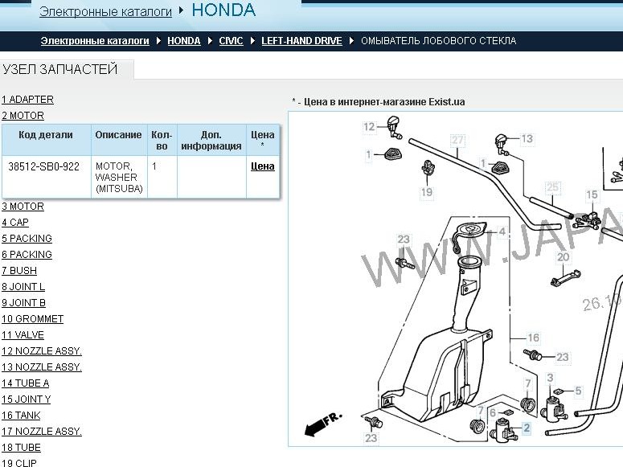
Task: Open the 3 MOTOR part link
Action: (23, 207)
